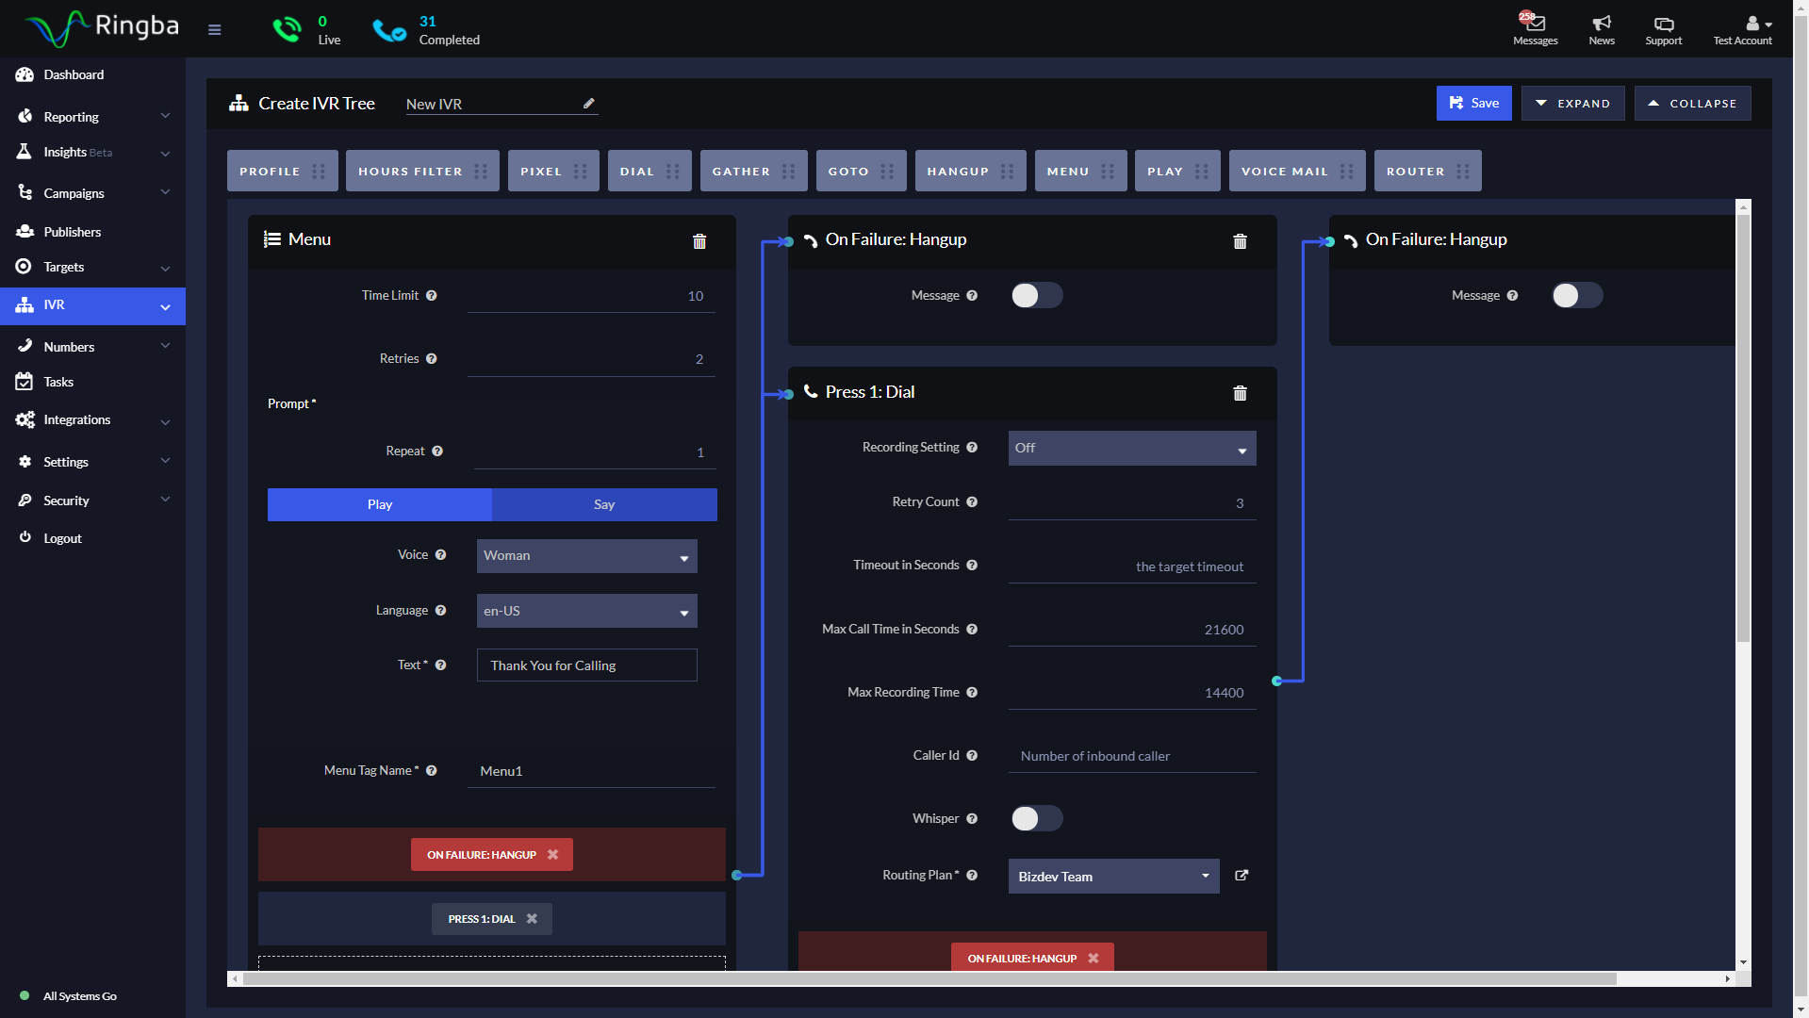Change the Voice dropdown from Woman
The image size is (1809, 1018).
586,555
